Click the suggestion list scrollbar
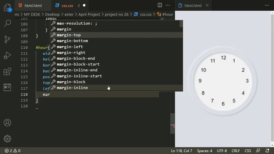The width and height of the screenshot is (274, 154). pos(181,24)
